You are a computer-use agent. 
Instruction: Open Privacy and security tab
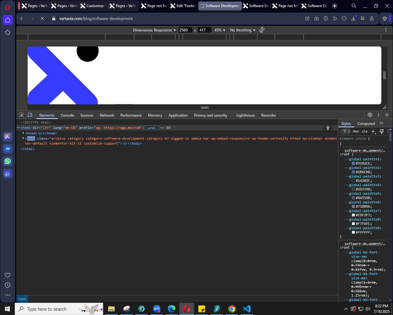coord(211,115)
